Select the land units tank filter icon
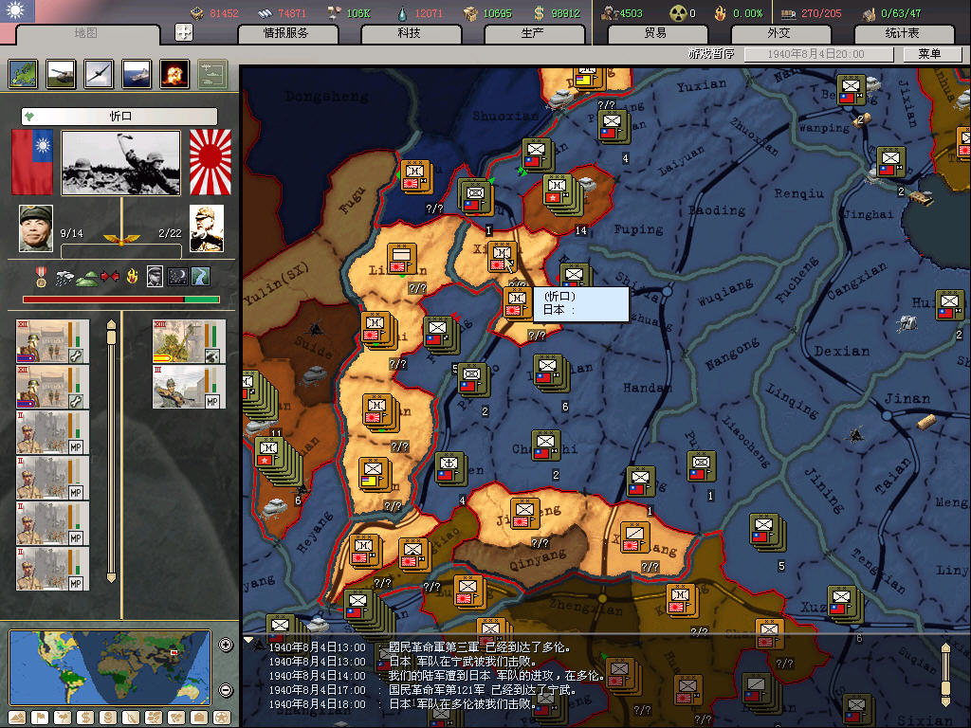 [x=61, y=74]
